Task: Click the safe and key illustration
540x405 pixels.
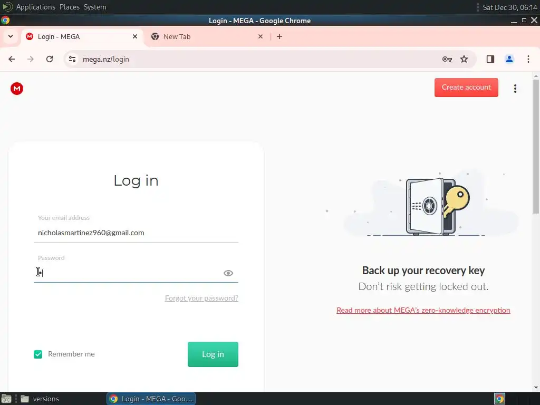Action: [x=437, y=207]
